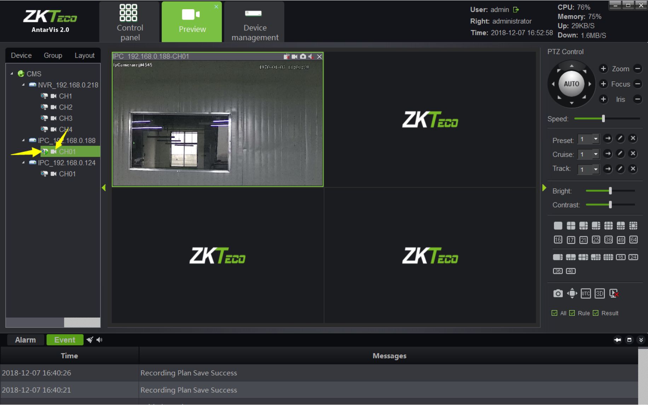Unmute audio on the IPC 192.168.0.188 stream
Viewport: 648px width, 405px height.
[x=311, y=57]
